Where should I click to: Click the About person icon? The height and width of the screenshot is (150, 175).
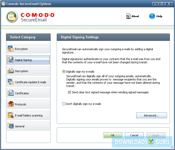(128, 16)
